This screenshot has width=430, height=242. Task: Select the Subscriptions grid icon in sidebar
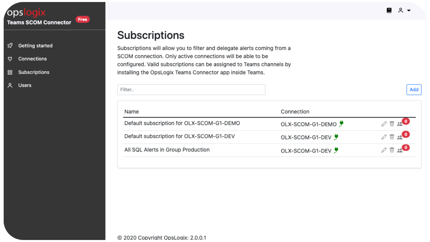coord(10,72)
